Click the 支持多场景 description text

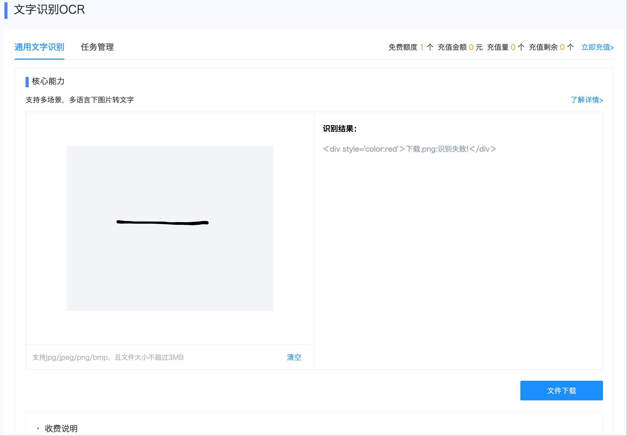tap(80, 100)
